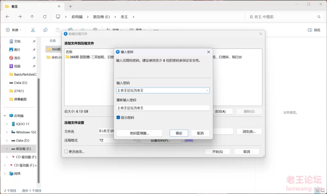Expand the iQOO 11 tree node
This screenshot has height=194, width=327.
(7, 124)
